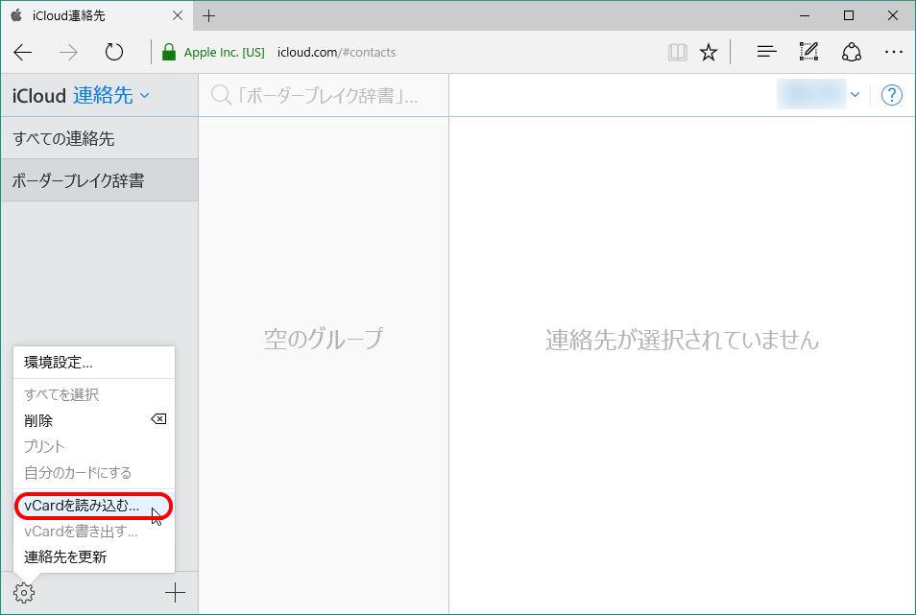Viewport: 916px width, 615px height.
Task: Add page to favorites with star icon
Action: pyautogui.click(x=709, y=53)
